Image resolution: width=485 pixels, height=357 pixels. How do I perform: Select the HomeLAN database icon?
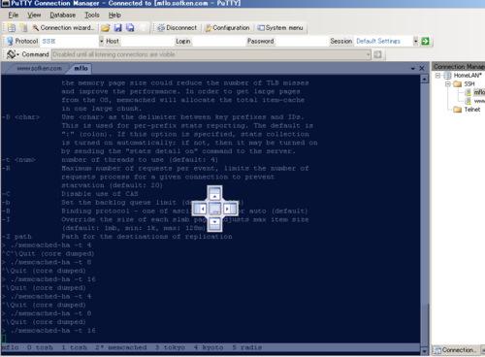[447, 76]
